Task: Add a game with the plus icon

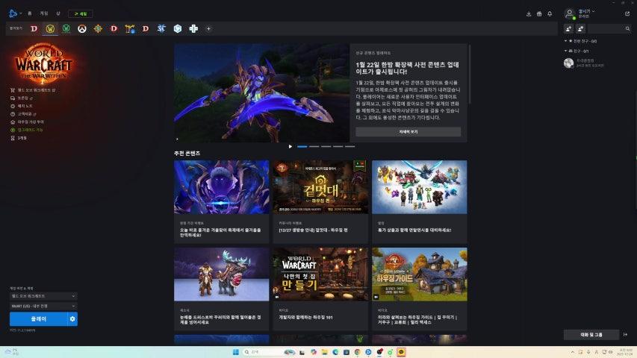Action: (x=208, y=28)
